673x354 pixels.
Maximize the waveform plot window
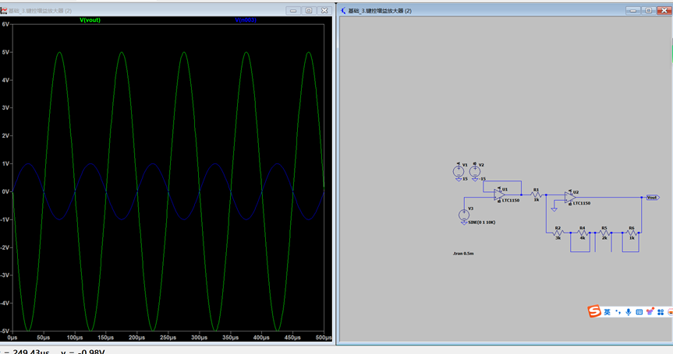pos(309,11)
